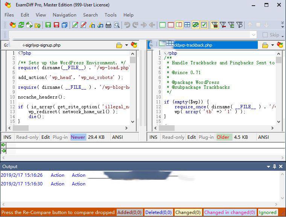The image size is (286, 217).
Task: Click apple icon next to wp-trackback.php path
Action: point(280,45)
